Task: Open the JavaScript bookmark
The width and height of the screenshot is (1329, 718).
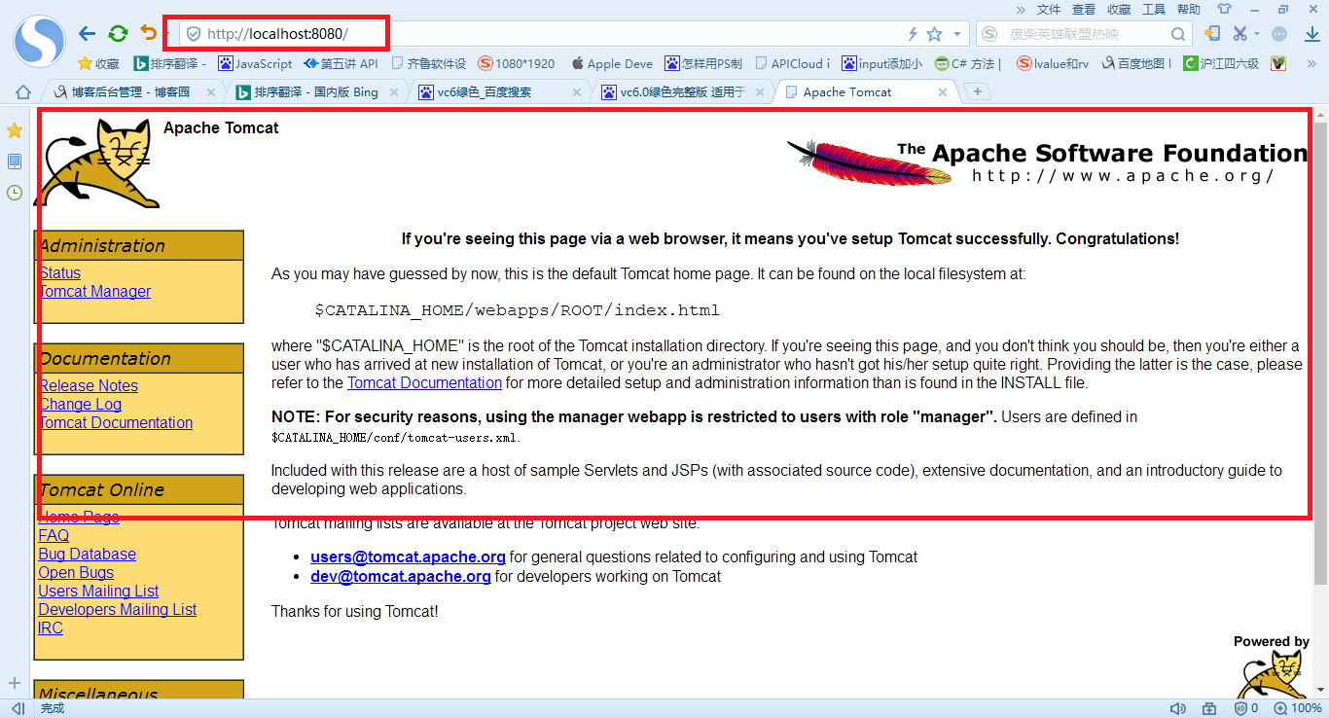Action: (x=255, y=63)
